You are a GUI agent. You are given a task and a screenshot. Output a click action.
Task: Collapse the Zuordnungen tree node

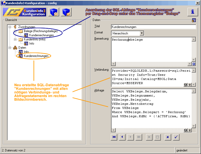pos(10,27)
